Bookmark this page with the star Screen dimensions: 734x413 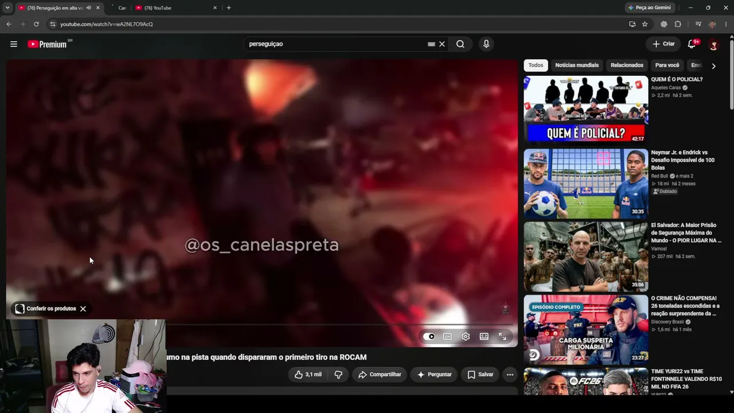645,24
